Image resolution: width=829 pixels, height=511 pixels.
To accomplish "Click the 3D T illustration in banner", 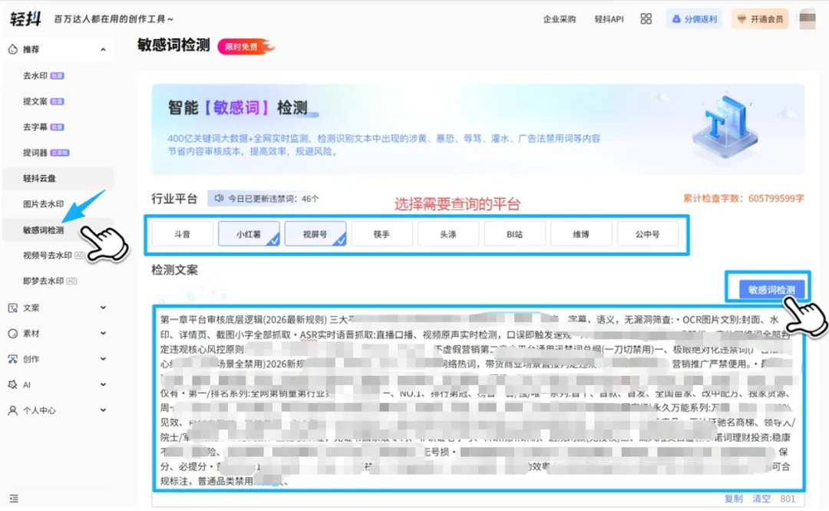I will (x=726, y=125).
